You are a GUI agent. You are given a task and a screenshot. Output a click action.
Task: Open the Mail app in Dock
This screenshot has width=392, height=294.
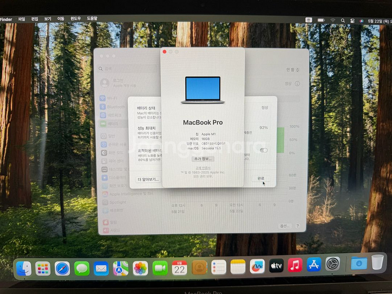click(x=101, y=269)
